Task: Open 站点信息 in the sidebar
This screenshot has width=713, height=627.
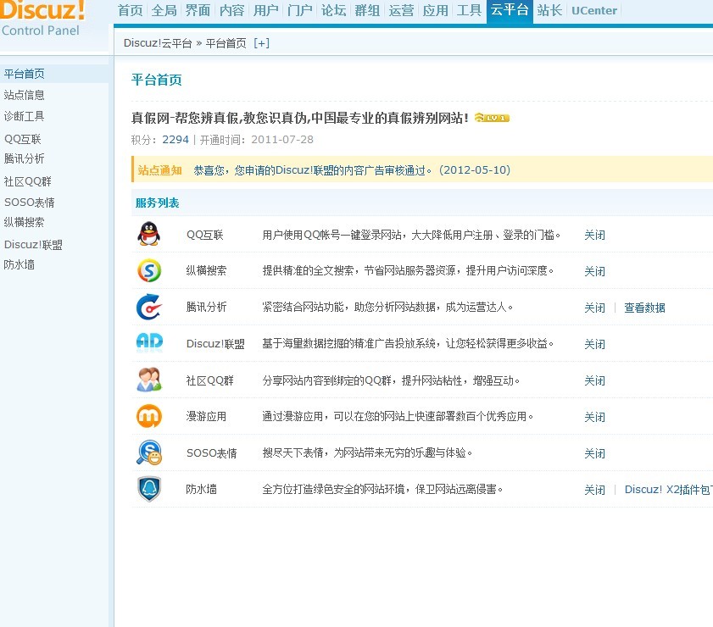Action: (x=24, y=95)
